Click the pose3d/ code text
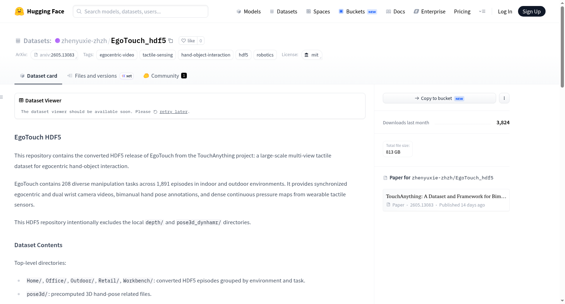The width and height of the screenshot is (565, 304). click(37, 294)
